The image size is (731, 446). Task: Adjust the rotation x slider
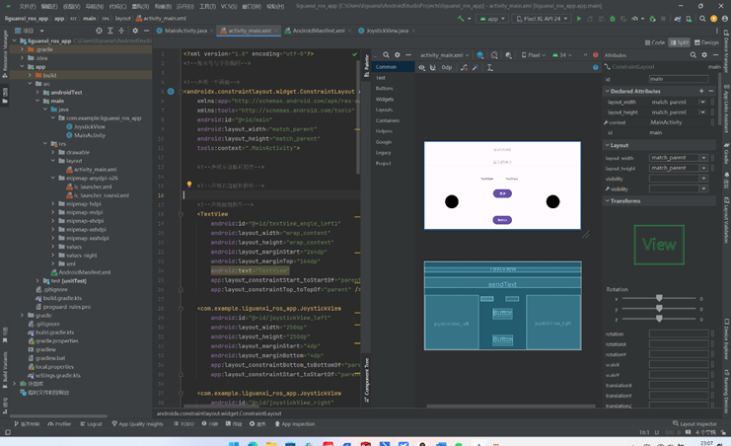coord(659,298)
